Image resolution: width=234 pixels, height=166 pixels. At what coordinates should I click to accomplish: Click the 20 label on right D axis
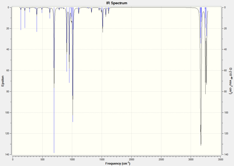[x=226, y=28]
